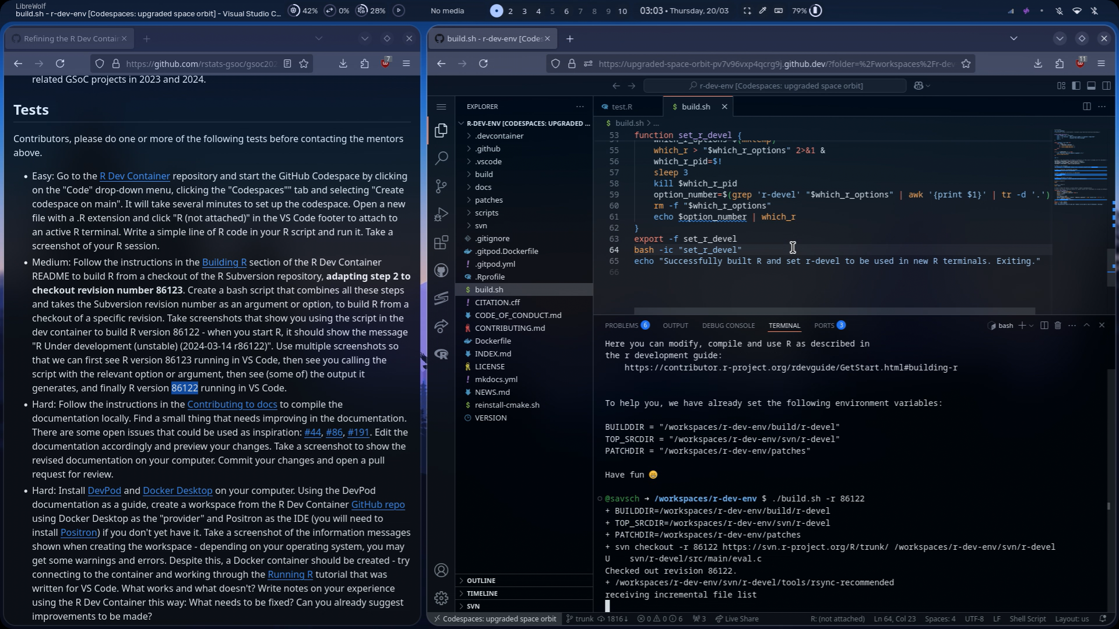This screenshot has width=1119, height=629.
Task: Open Accounts menu in activity bar
Action: point(441,570)
